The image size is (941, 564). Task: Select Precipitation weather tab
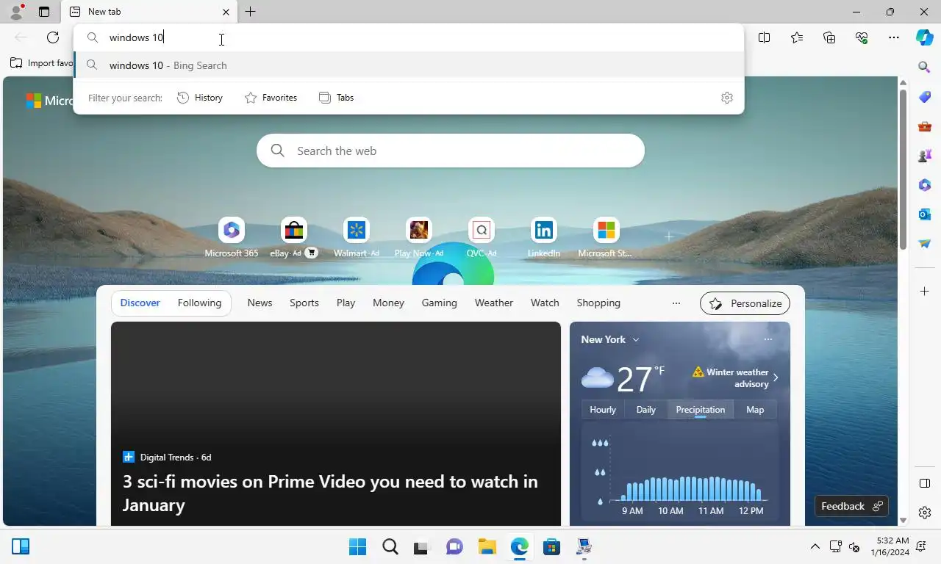700,410
